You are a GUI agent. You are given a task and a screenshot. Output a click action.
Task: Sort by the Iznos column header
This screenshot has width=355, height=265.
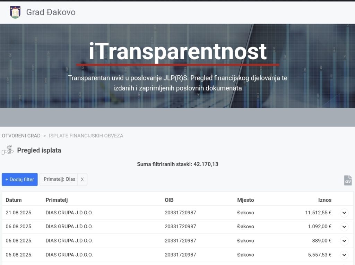[324, 200]
